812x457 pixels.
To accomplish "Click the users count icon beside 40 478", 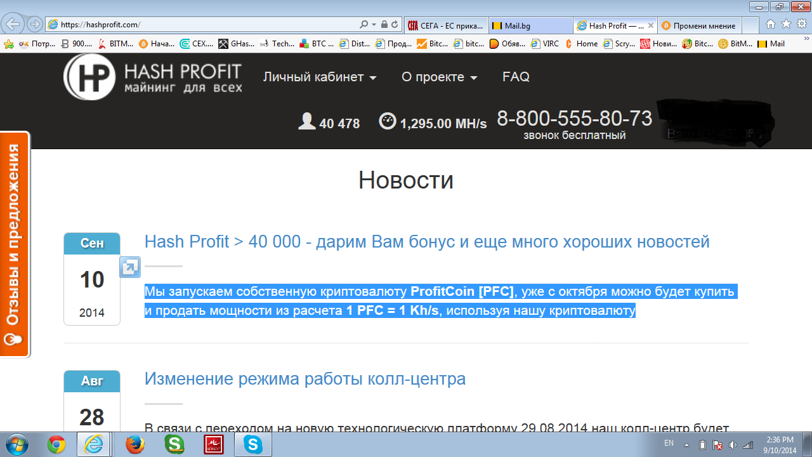I will coord(307,121).
